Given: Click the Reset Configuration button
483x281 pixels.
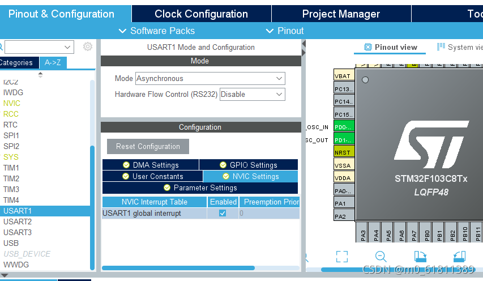Looking at the screenshot, I should [148, 146].
